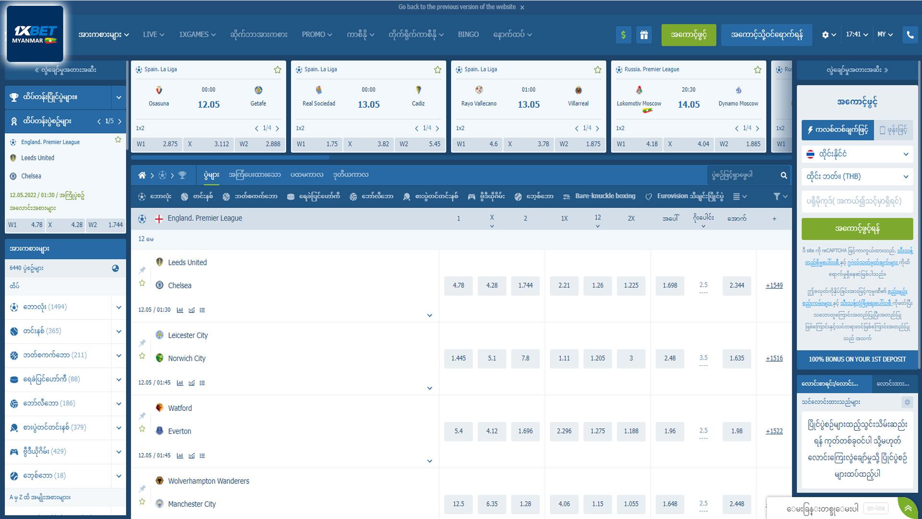
Task: Open bet slip settings gear
Action: 907,402
